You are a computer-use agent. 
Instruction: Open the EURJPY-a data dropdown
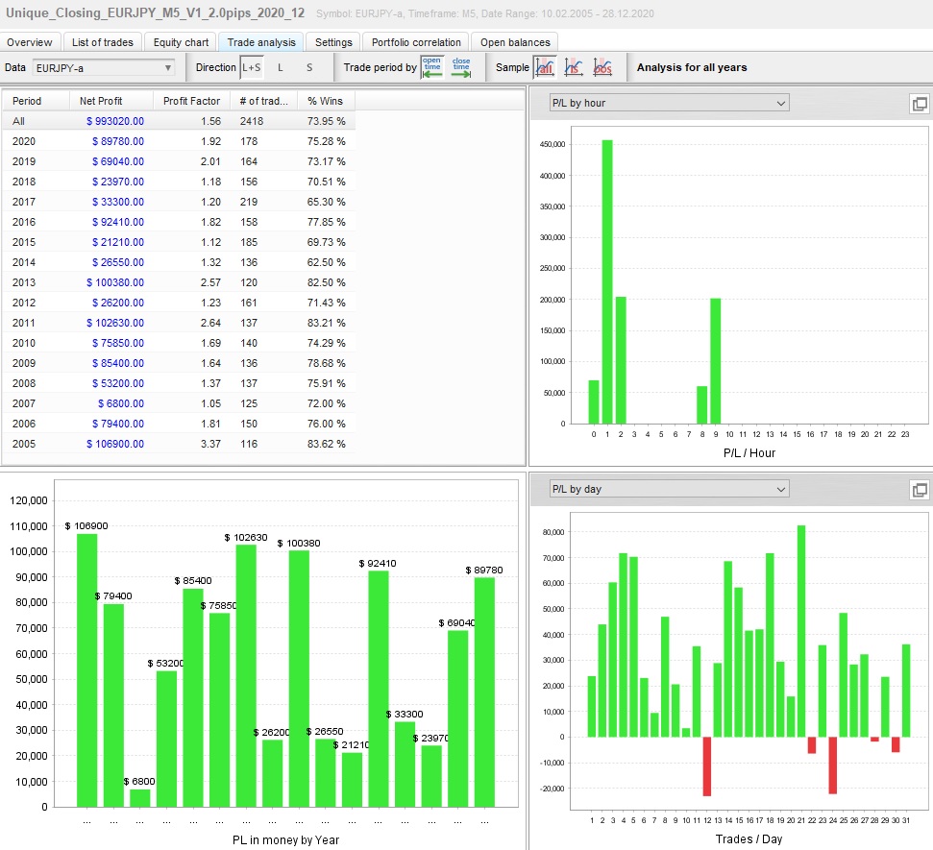pos(104,68)
